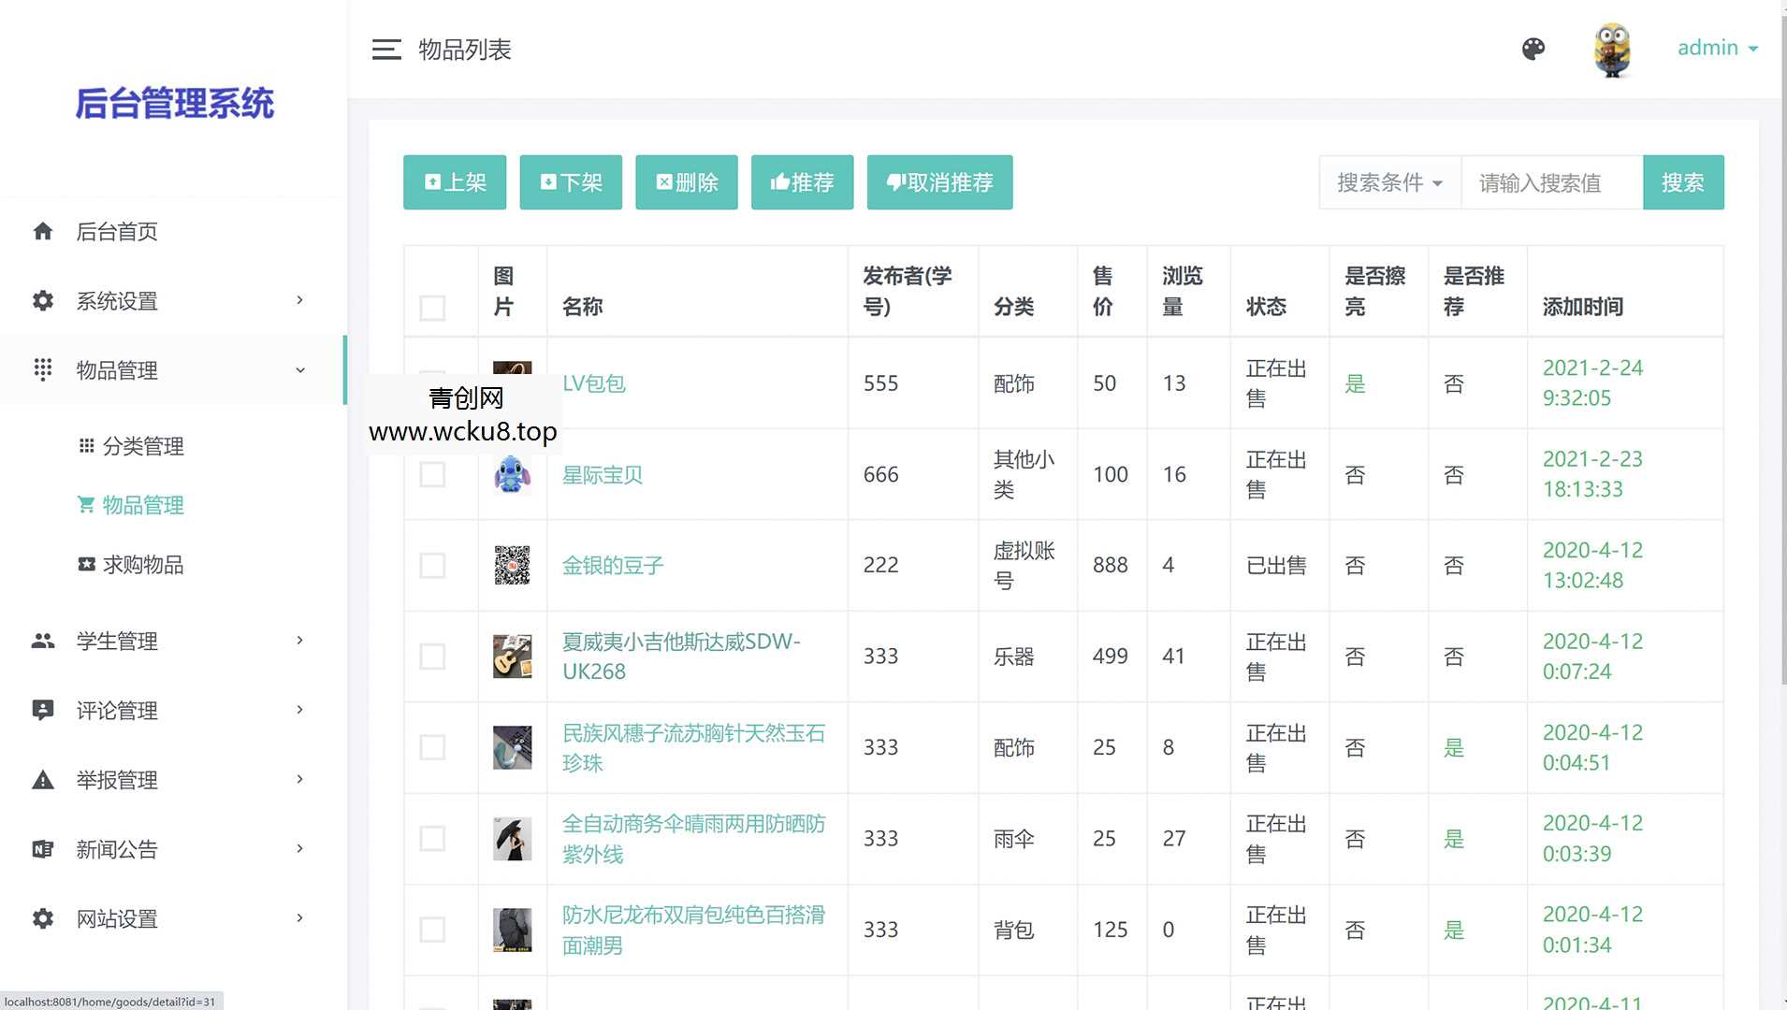Click the 学生管理 people icon
The height and width of the screenshot is (1010, 1787).
coord(43,641)
